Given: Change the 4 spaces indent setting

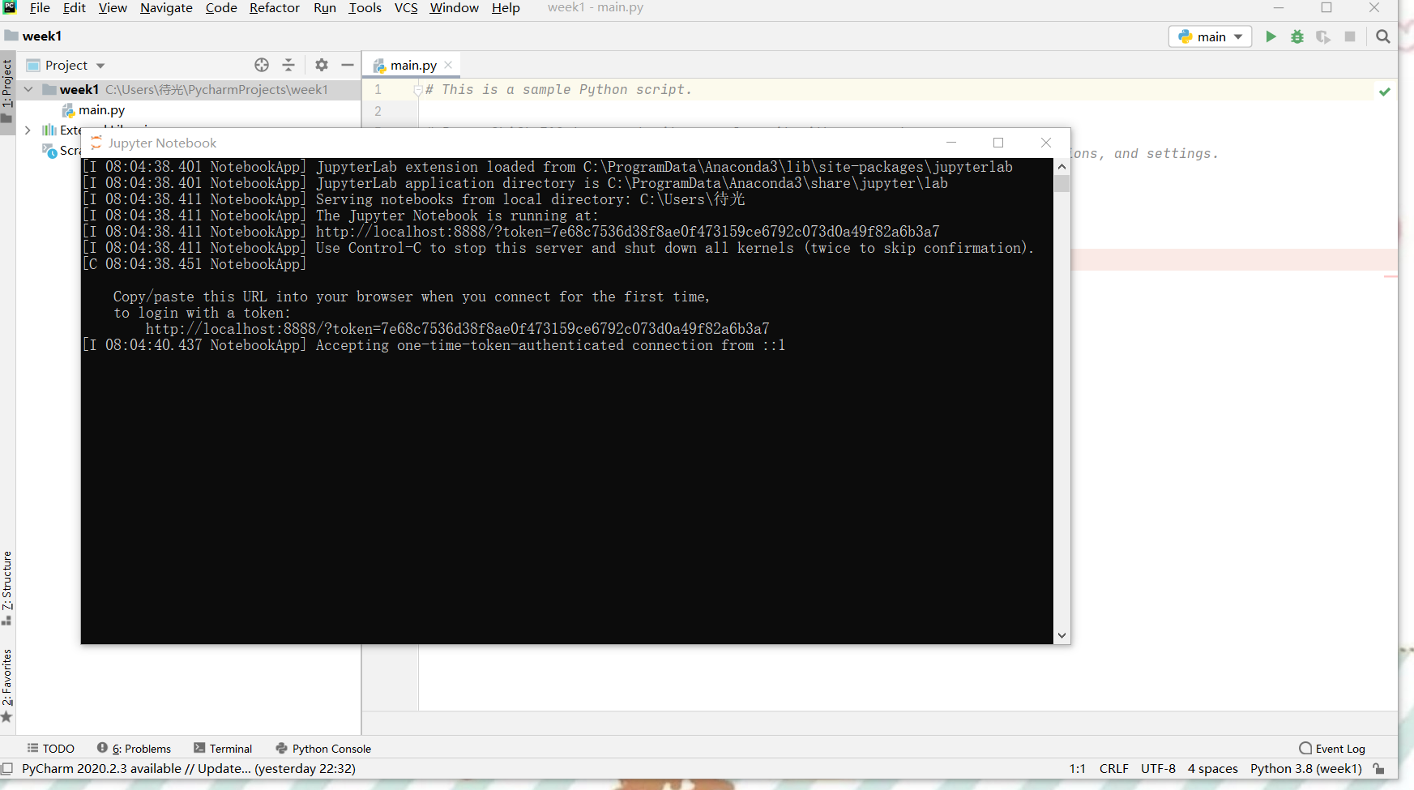Looking at the screenshot, I should click(x=1212, y=769).
